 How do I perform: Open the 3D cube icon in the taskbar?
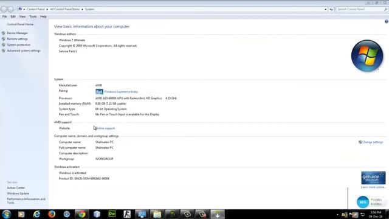97,214
